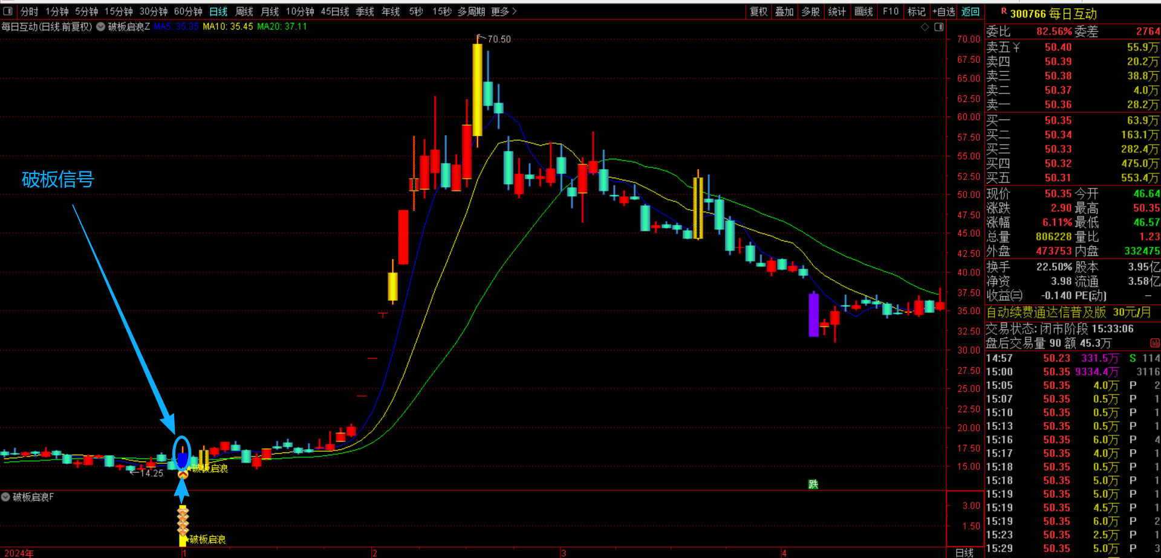This screenshot has width=1161, height=558.
Task: Click the orange signal icon under the circled candle
Action: pos(183,475)
